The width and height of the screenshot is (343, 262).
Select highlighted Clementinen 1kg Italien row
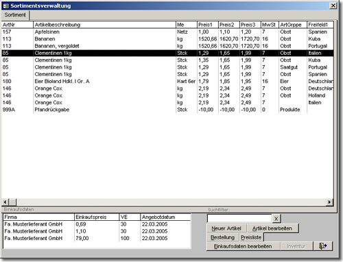pos(167,53)
